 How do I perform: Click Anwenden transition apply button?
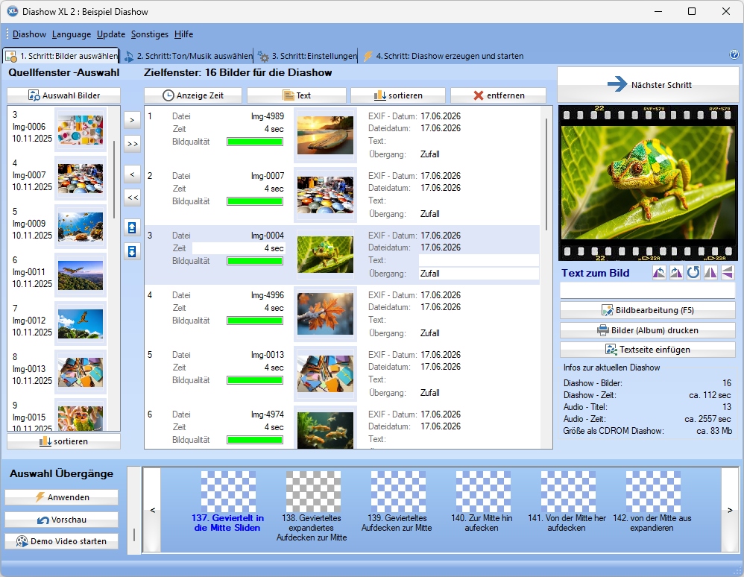(62, 497)
